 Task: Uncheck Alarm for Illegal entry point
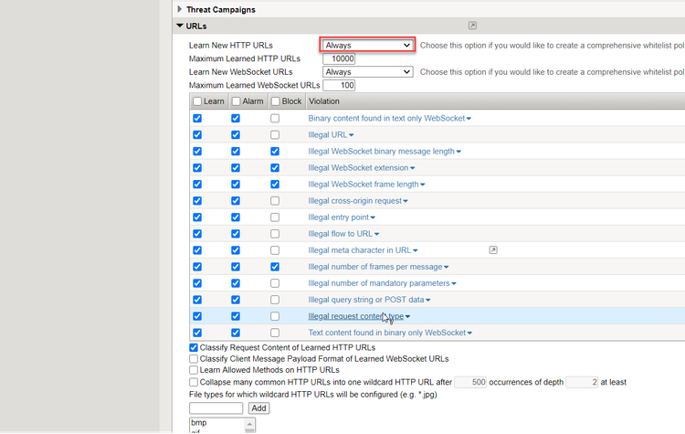[x=236, y=217]
